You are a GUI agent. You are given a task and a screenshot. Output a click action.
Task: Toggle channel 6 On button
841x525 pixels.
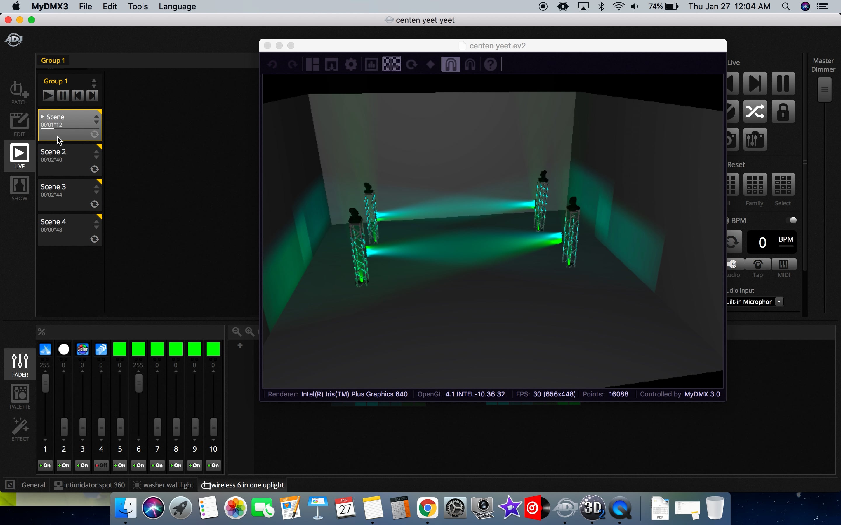point(139,465)
